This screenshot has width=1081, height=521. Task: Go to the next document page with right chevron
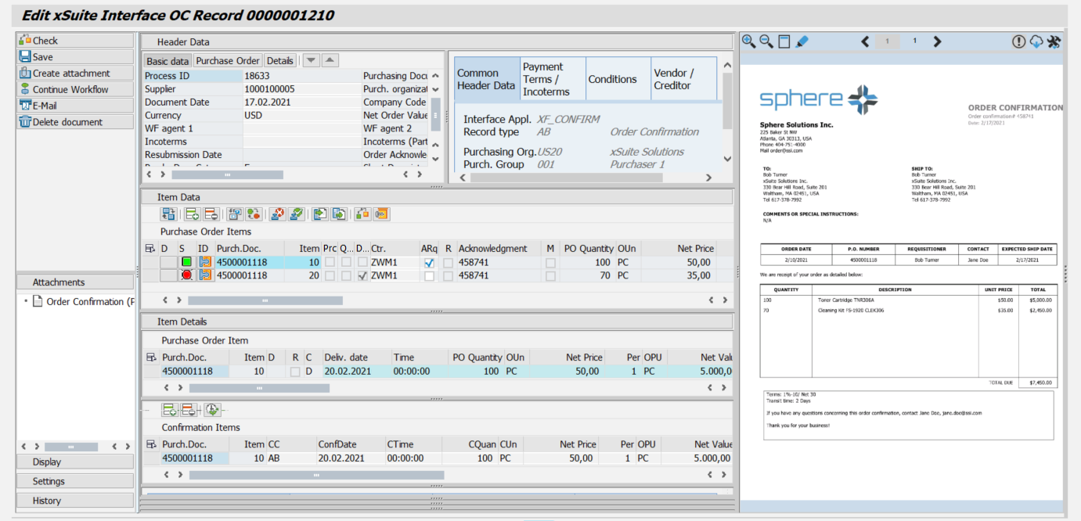click(937, 41)
